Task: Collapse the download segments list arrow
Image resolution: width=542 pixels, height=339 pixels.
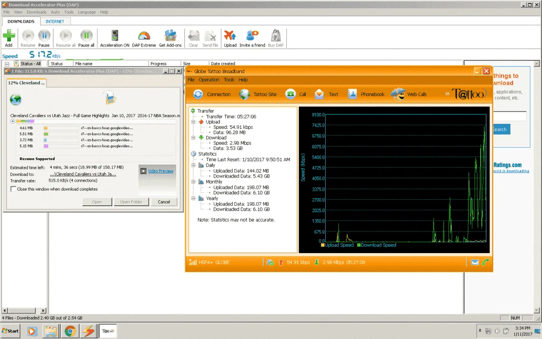Action: point(13,122)
